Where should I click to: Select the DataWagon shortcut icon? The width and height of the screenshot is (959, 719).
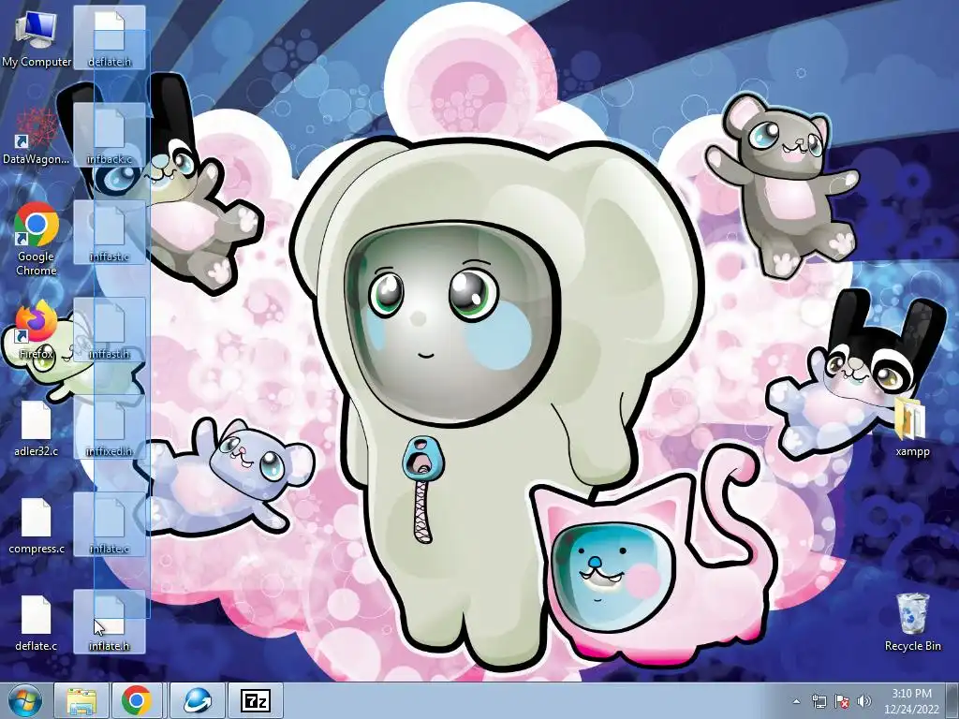tap(37, 136)
